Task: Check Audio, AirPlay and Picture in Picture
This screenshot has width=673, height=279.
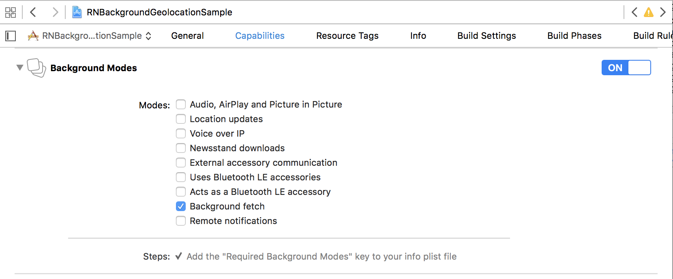Action: [181, 104]
